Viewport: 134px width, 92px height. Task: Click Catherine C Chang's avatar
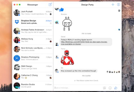17,76
